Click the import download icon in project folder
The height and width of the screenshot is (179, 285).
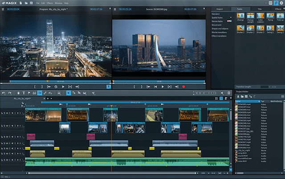(x=237, y=97)
